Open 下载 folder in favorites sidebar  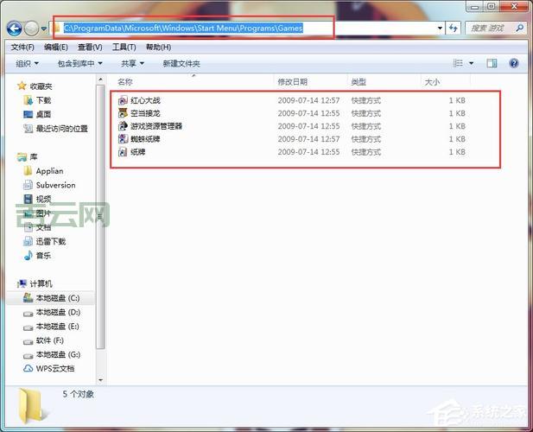pyautogui.click(x=43, y=100)
